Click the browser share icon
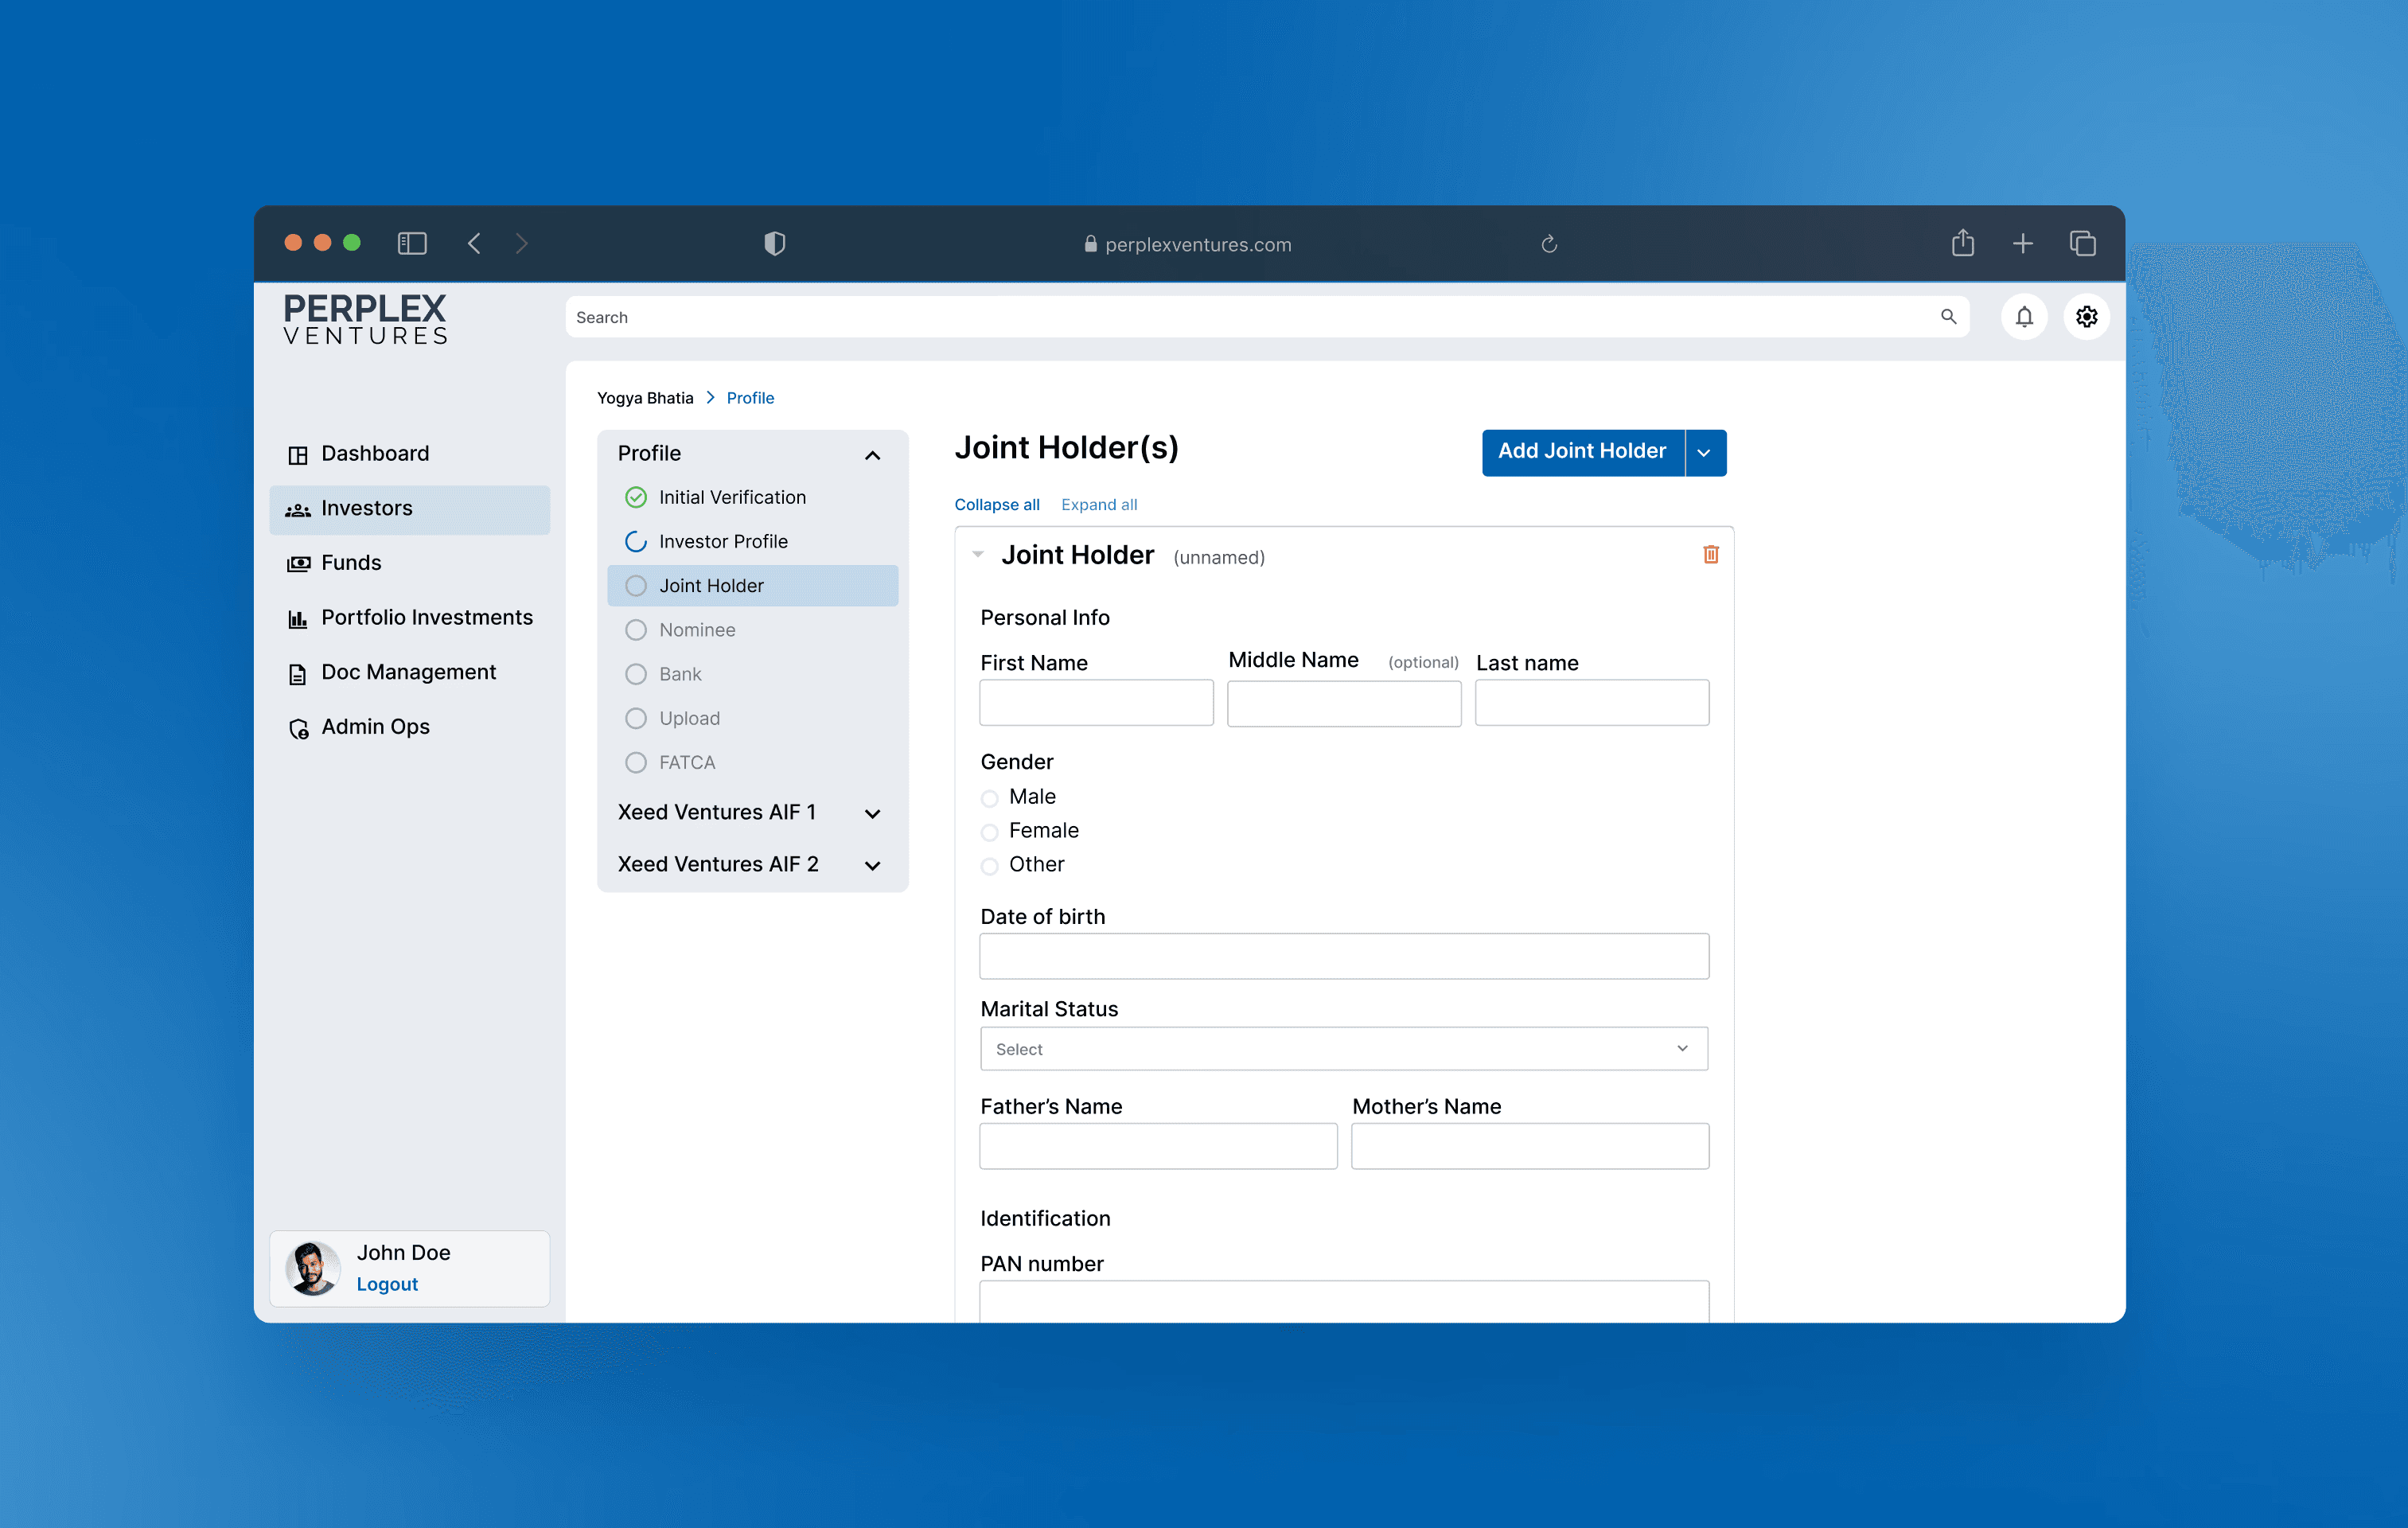The image size is (2408, 1528). 1962,243
